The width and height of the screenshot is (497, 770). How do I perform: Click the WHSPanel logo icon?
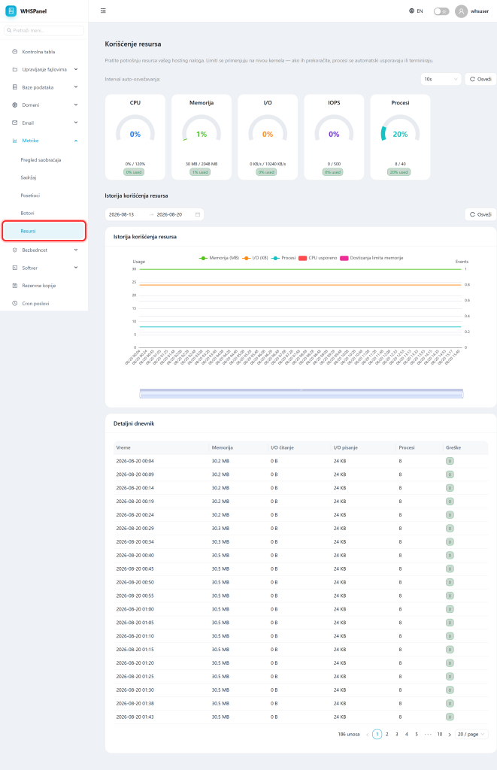11,11
